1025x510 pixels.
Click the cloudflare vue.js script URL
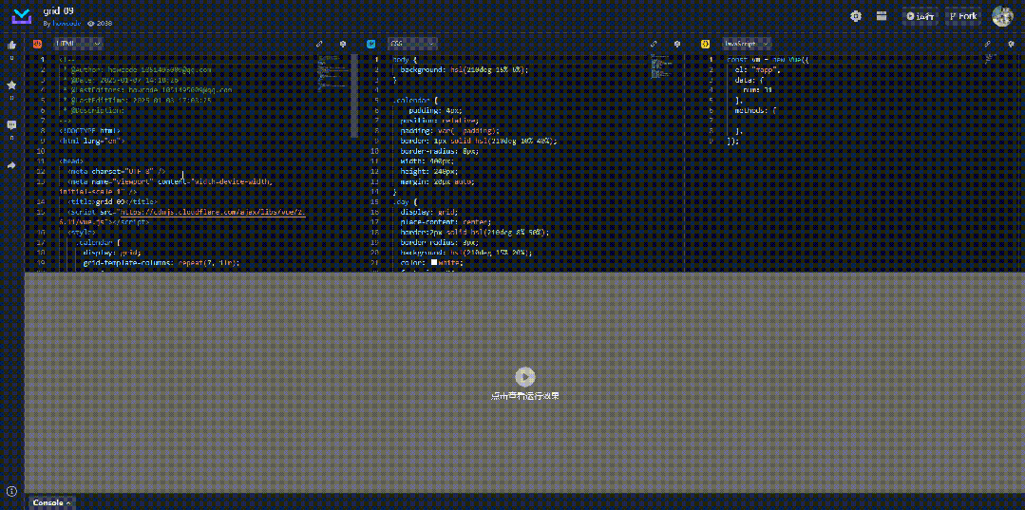tap(211, 213)
